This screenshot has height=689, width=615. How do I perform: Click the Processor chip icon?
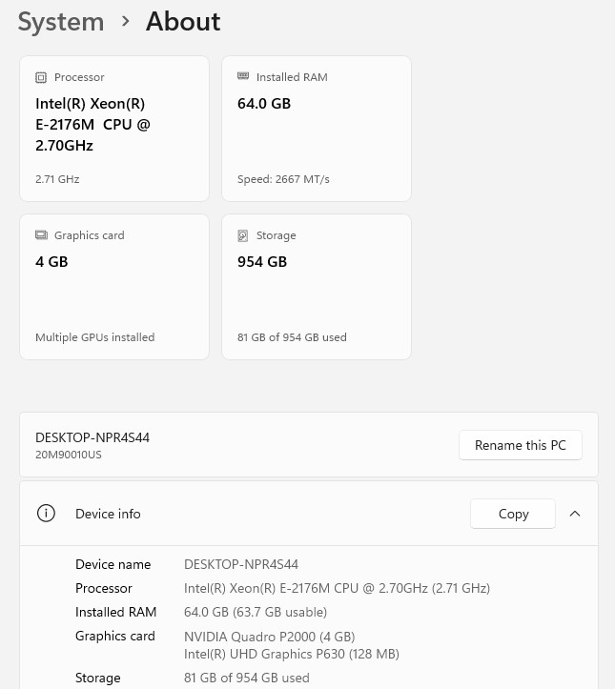[x=41, y=78]
